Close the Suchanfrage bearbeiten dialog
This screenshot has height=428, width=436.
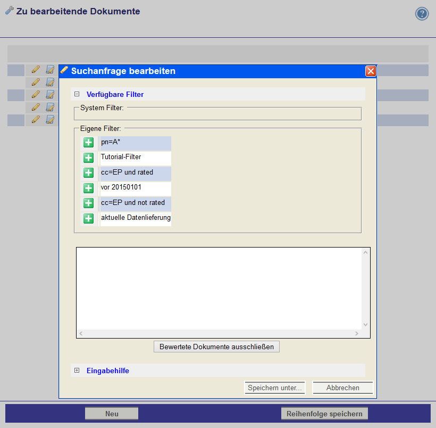coord(371,71)
